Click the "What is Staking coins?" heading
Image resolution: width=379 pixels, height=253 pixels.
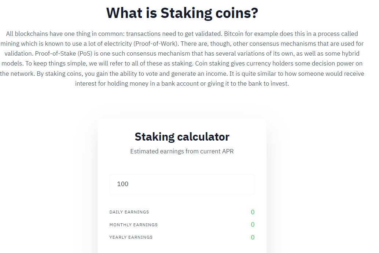point(182,13)
